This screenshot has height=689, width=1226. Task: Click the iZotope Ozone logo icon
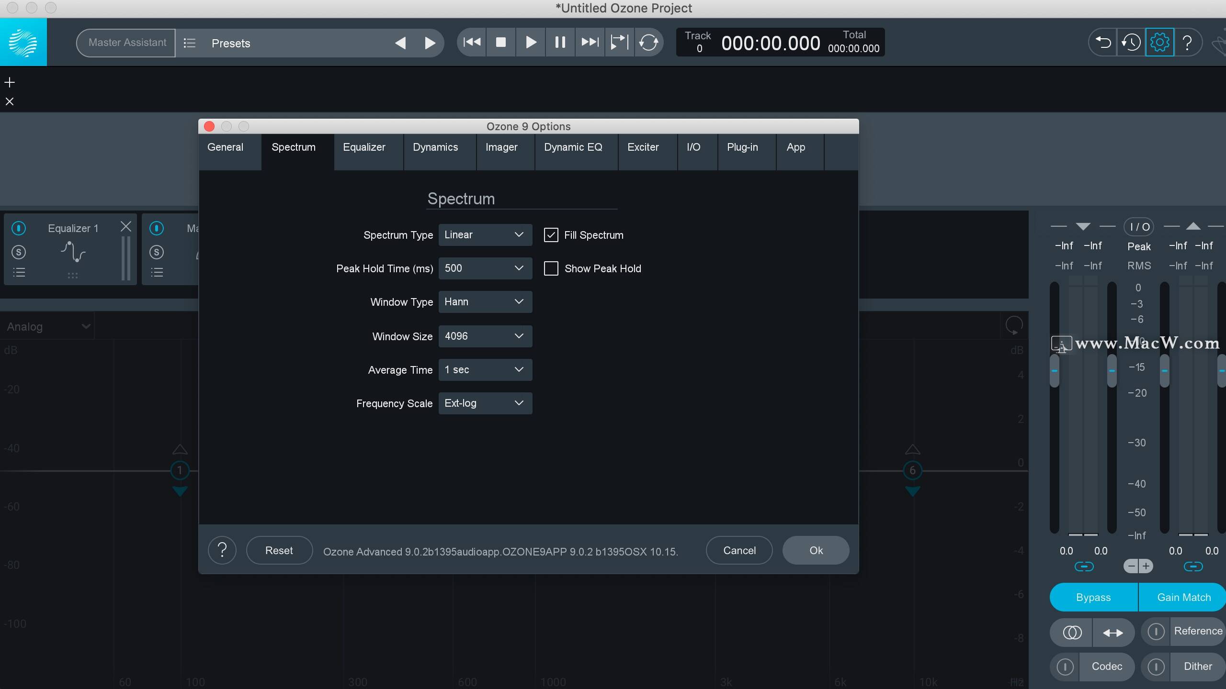(23, 42)
